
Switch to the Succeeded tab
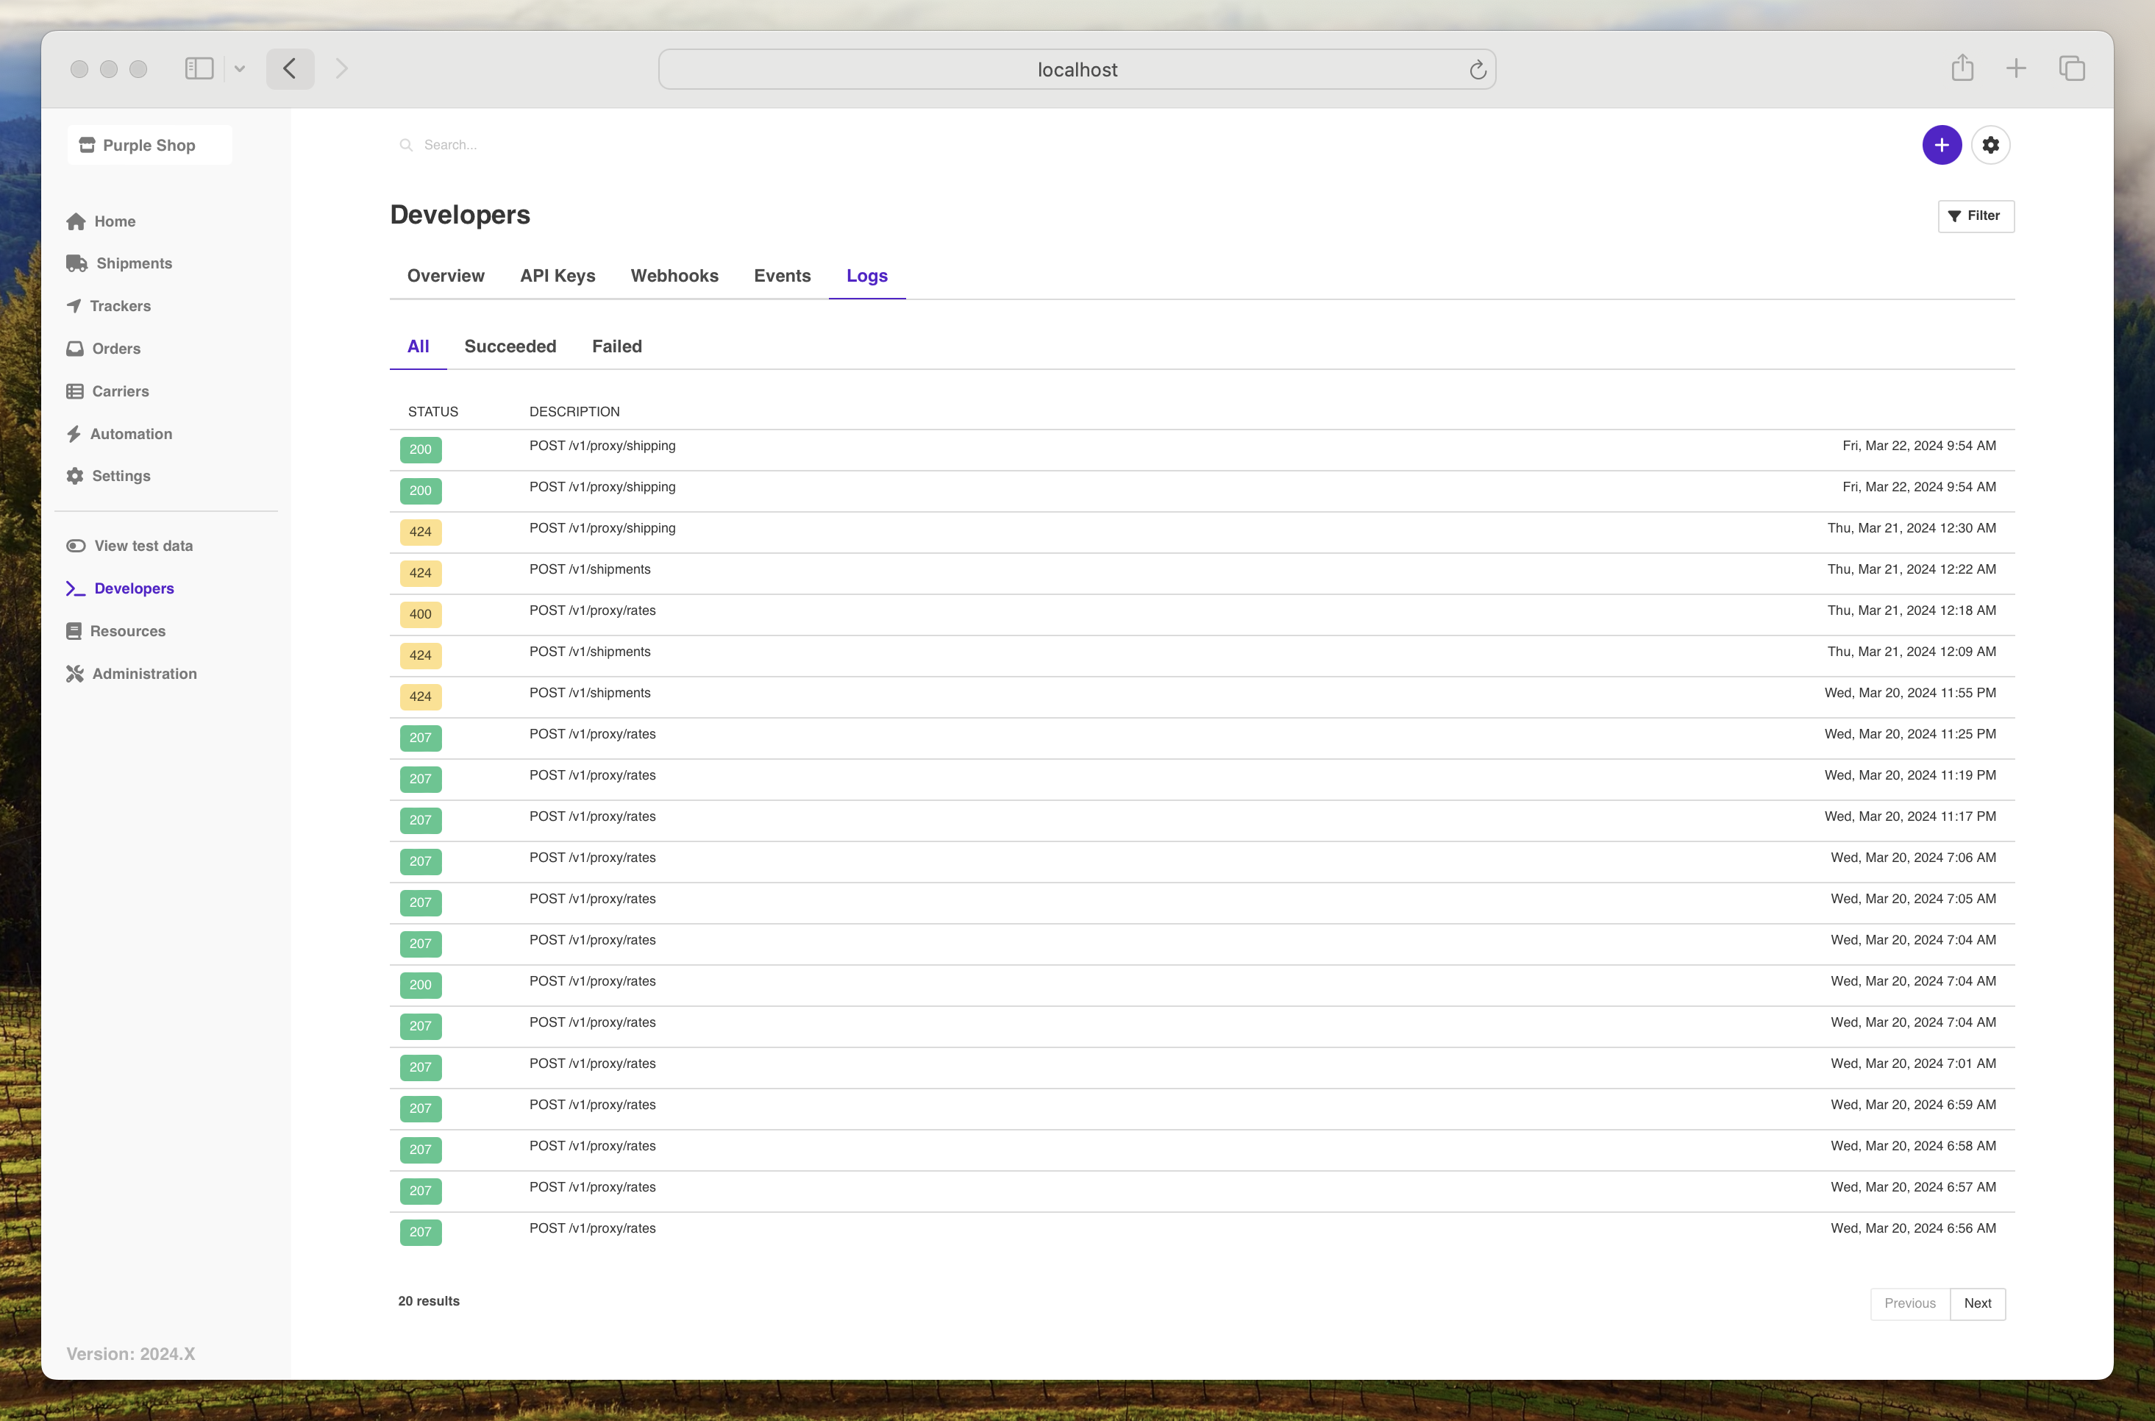509,346
